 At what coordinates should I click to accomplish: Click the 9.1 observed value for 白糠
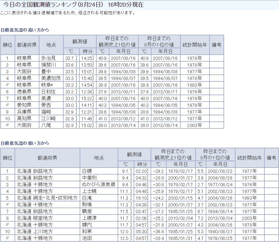click(x=125, y=171)
